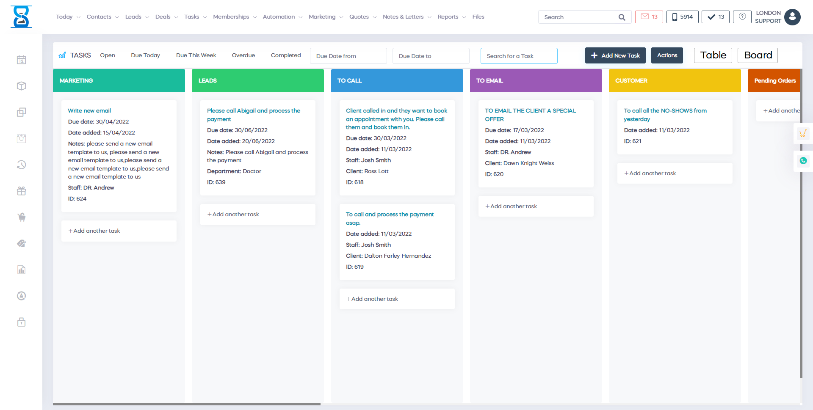Open the calendar icon in left sidebar
This screenshot has width=813, height=410.
click(22, 60)
